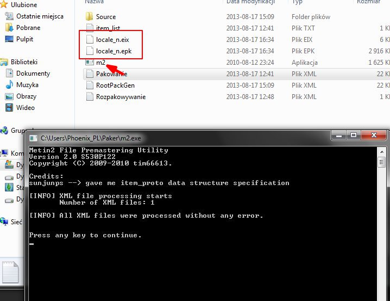
Task: Click the Dokumenty library icon
Action: (x=9, y=73)
